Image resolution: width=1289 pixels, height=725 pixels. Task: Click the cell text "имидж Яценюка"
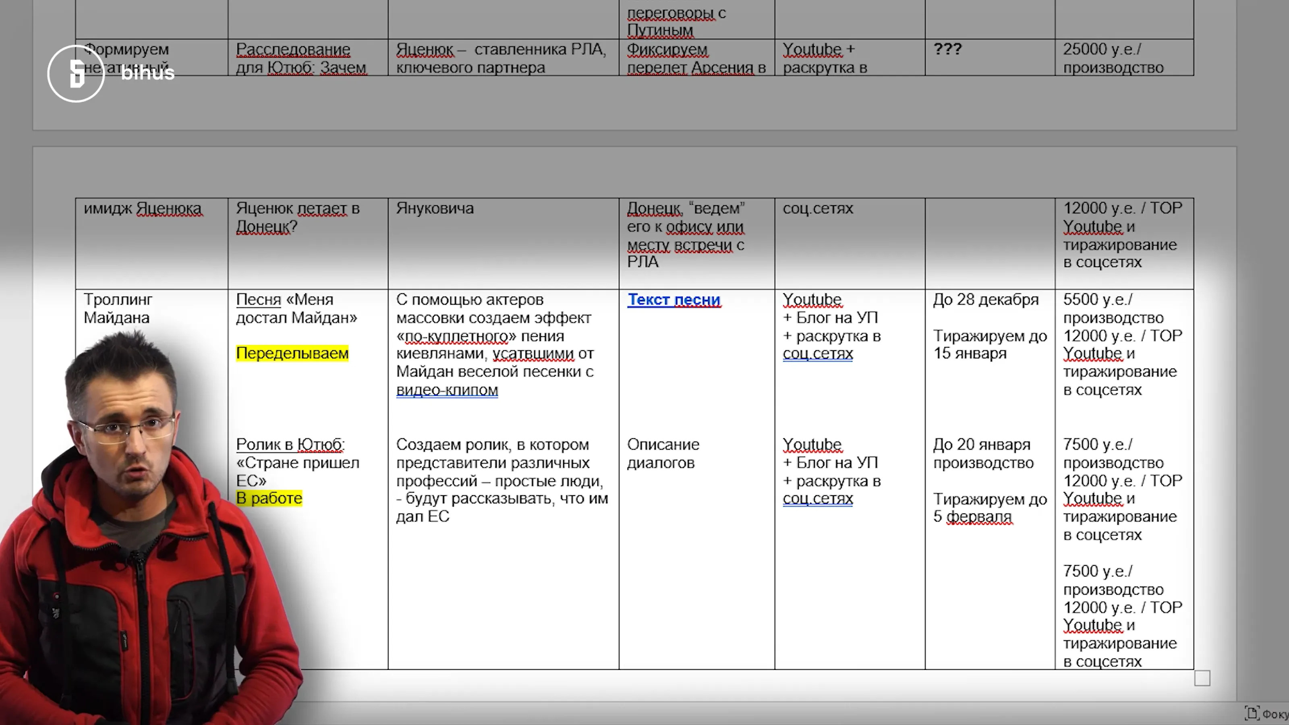[x=143, y=208]
